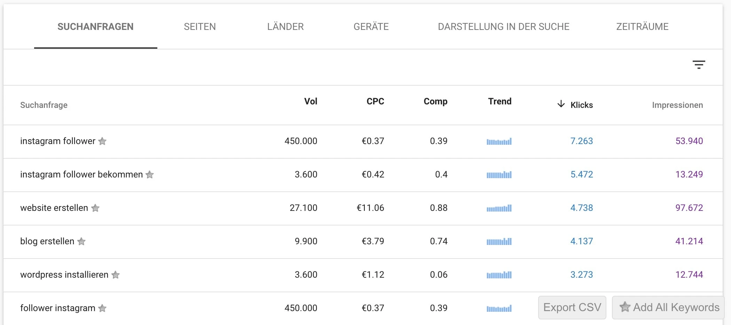Toggle favorite on "instagram follower bekommen"
Viewport: 731px width, 325px height.
coord(150,175)
